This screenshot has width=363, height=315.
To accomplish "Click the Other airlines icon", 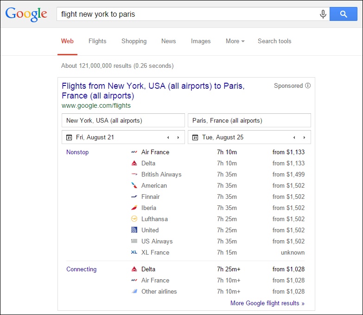I will pyautogui.click(x=134, y=291).
